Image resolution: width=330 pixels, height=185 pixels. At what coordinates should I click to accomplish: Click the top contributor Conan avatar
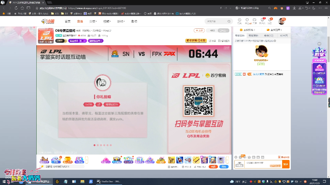coord(262,51)
